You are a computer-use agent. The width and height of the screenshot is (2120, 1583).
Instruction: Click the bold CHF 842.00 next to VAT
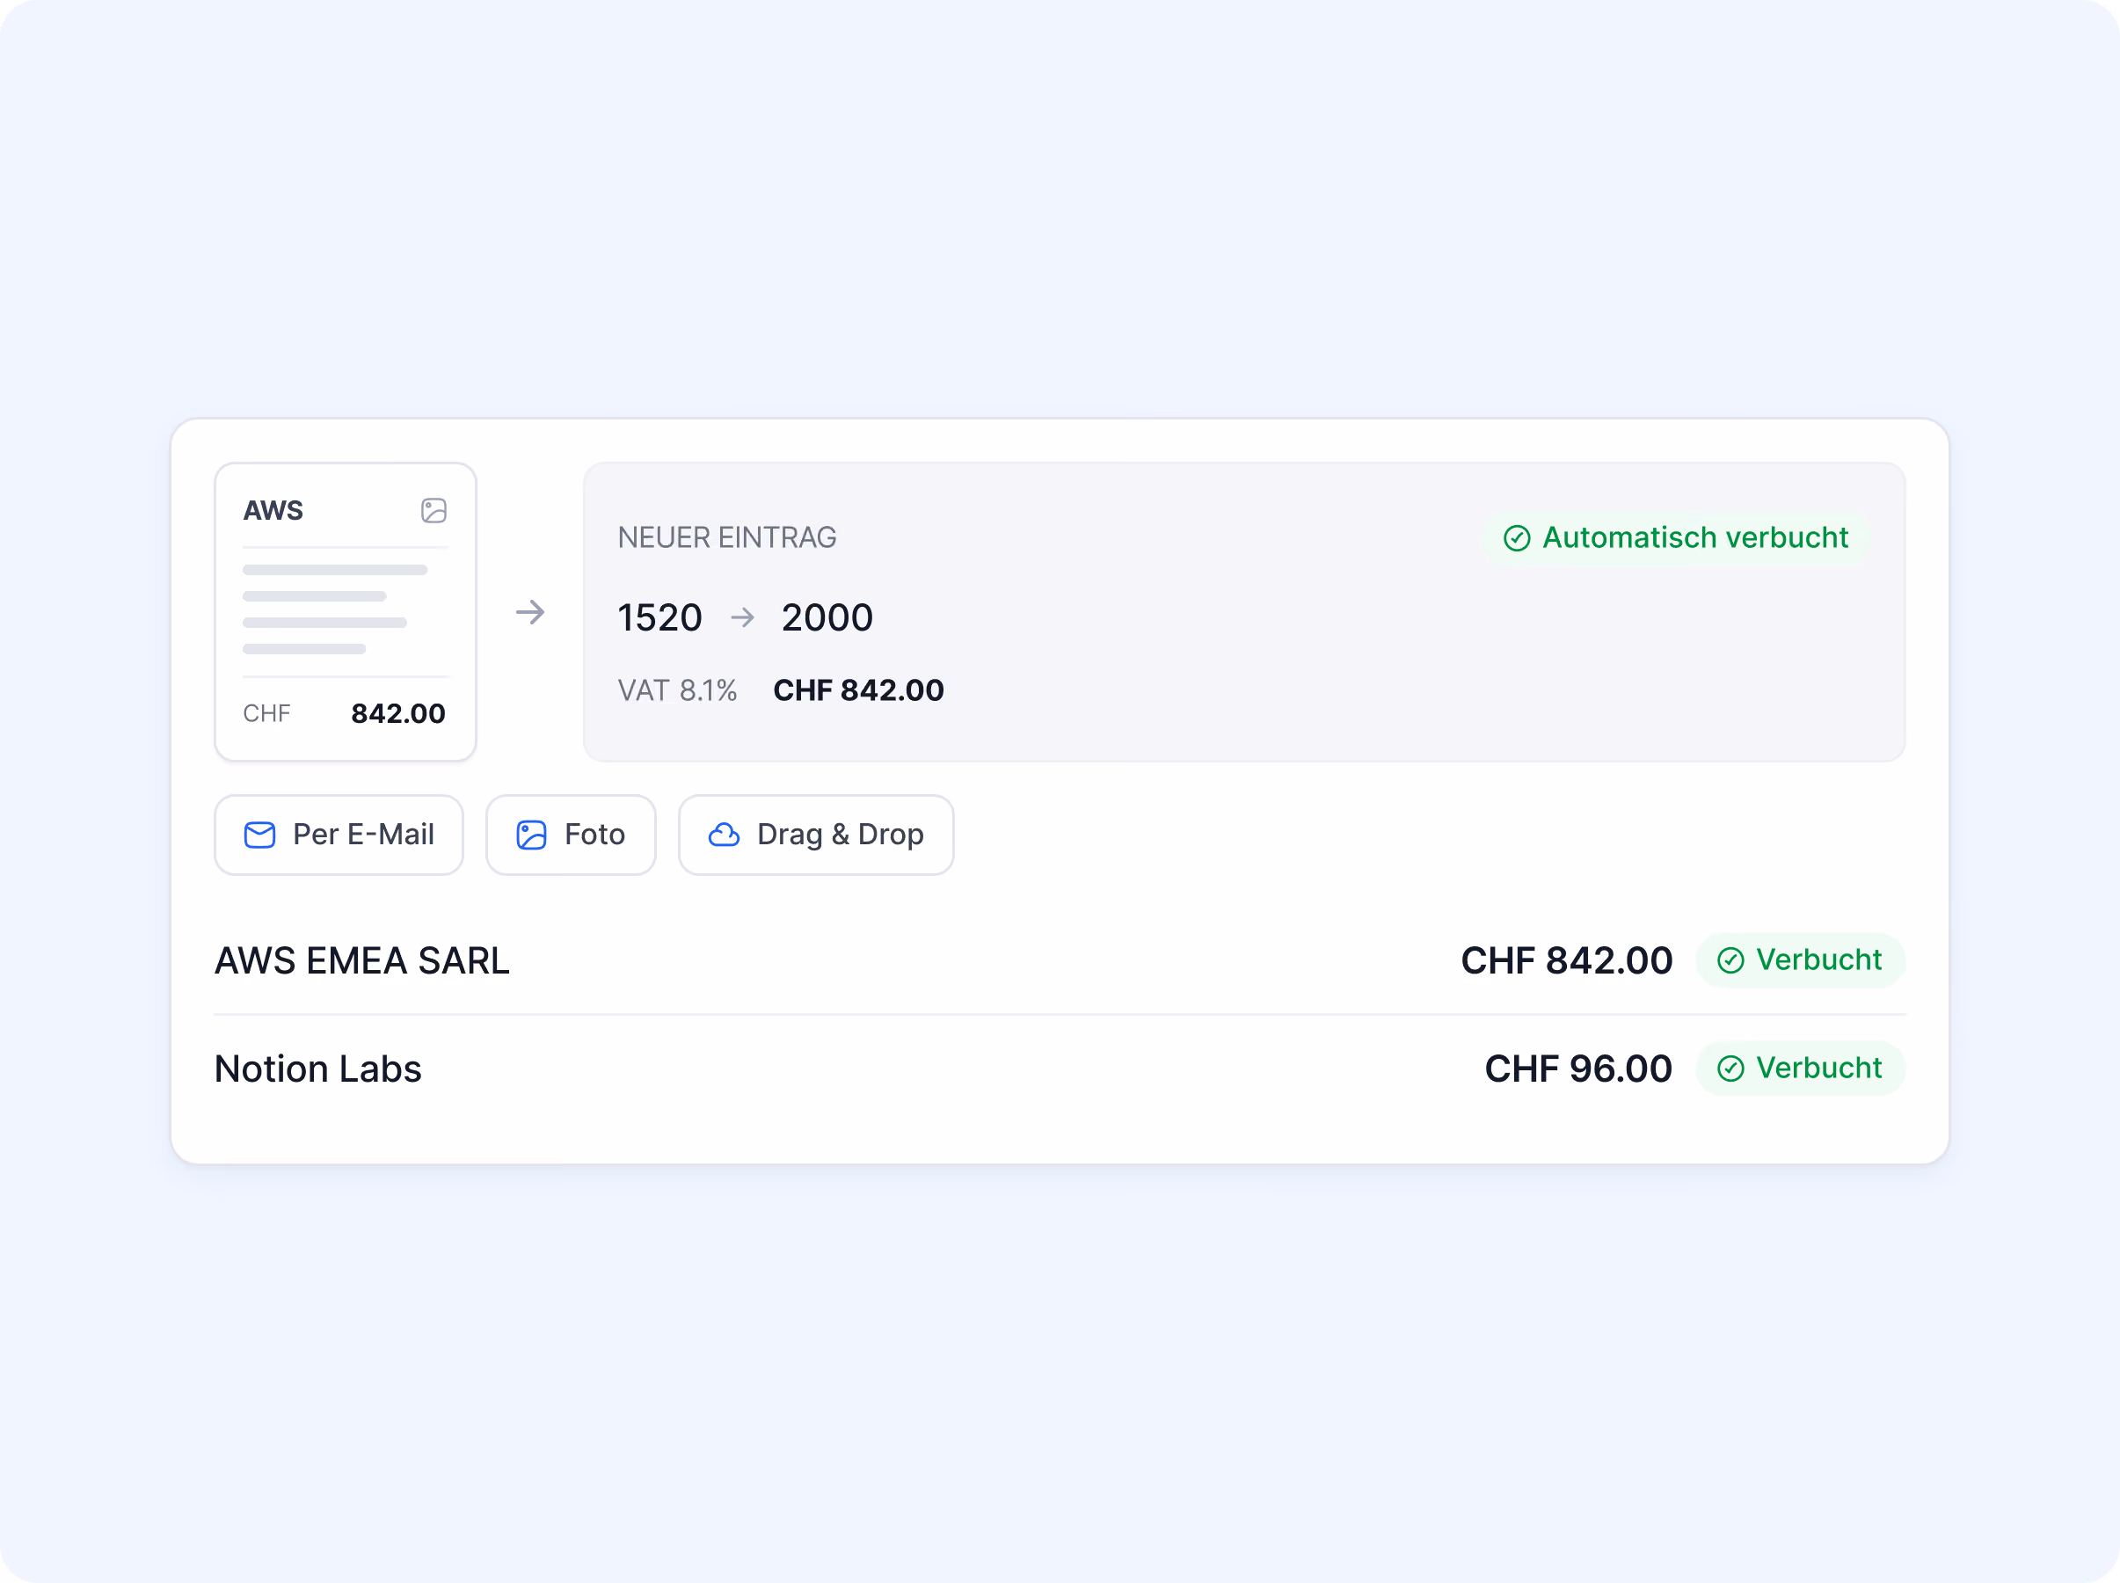(x=858, y=690)
